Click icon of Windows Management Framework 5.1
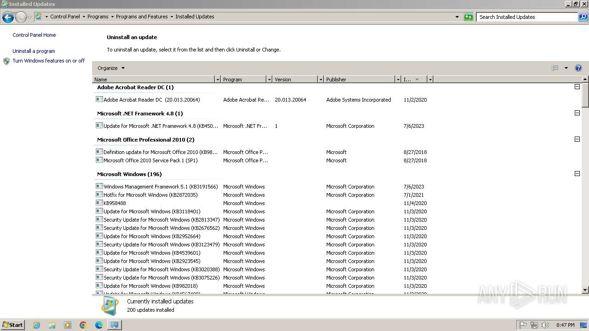This screenshot has width=589, height=331. [99, 186]
